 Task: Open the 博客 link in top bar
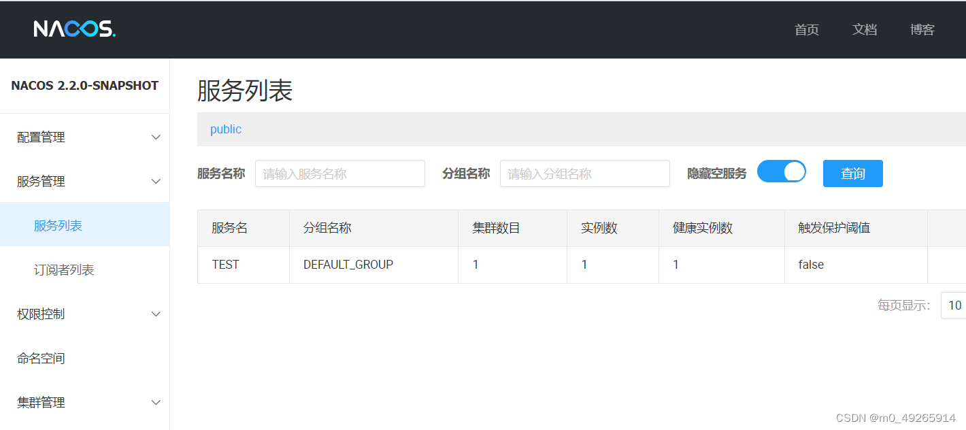tap(922, 29)
